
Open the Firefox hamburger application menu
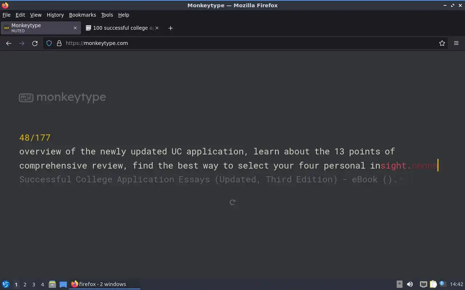456,43
